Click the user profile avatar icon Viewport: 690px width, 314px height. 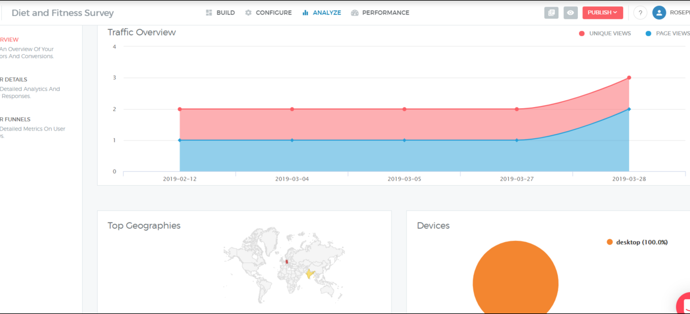[x=659, y=13]
